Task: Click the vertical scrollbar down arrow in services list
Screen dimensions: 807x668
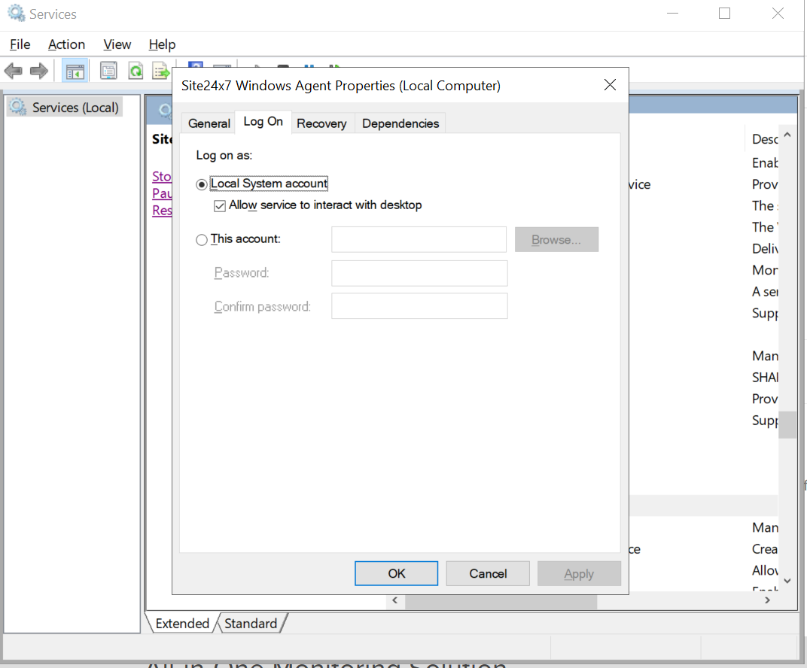Action: click(787, 581)
